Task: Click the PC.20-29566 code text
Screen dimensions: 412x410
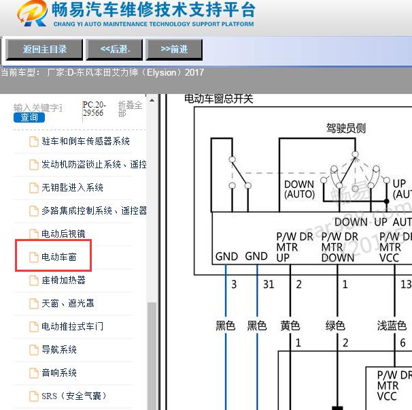Action: click(x=95, y=109)
